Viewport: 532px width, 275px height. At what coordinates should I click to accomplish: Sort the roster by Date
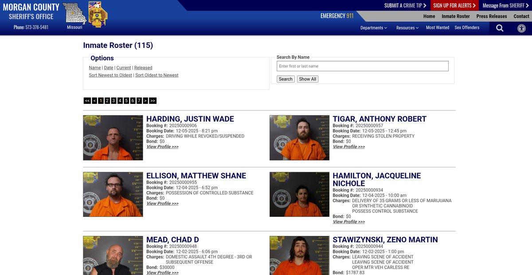pyautogui.click(x=109, y=68)
